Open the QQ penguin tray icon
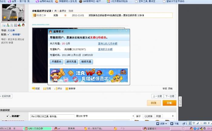The width and height of the screenshot is (212, 131). pyautogui.click(x=191, y=129)
